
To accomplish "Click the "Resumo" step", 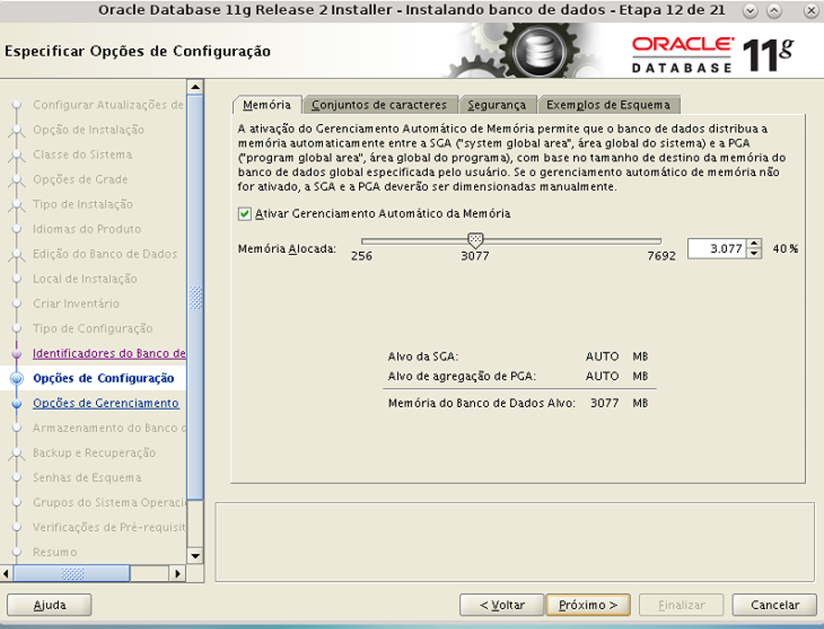I will point(54,552).
